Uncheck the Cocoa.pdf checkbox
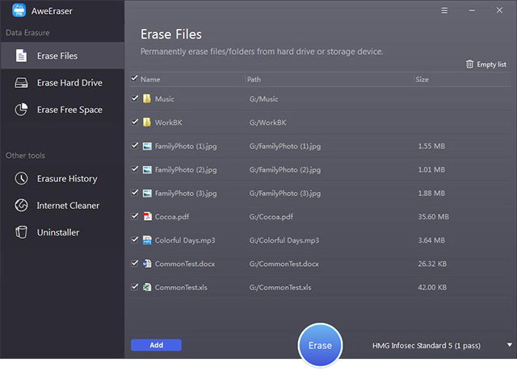 click(135, 216)
